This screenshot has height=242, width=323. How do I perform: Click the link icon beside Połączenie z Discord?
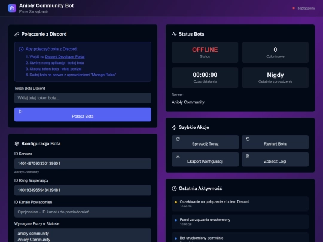tap(17, 35)
